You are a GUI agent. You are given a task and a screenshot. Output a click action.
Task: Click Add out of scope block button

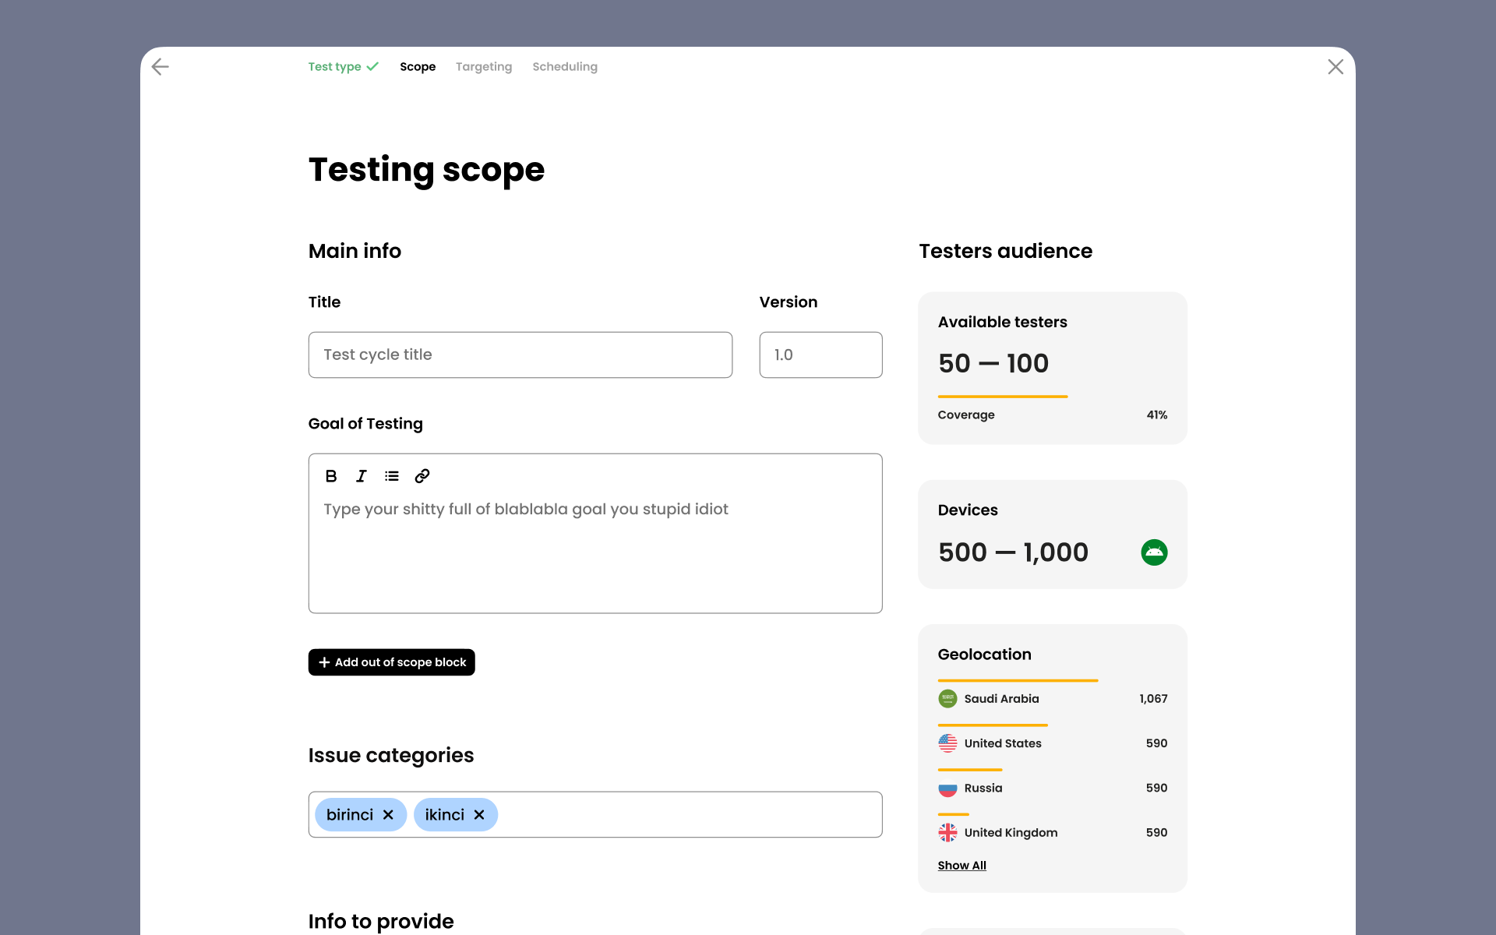pos(392,662)
